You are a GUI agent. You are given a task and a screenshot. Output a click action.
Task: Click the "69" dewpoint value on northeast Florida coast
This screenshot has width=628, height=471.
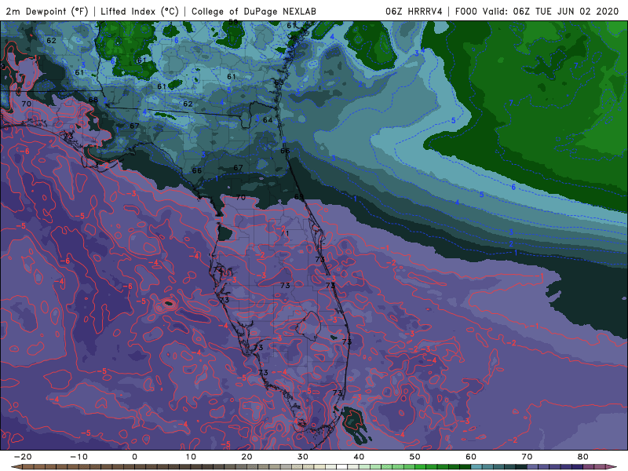(299, 197)
